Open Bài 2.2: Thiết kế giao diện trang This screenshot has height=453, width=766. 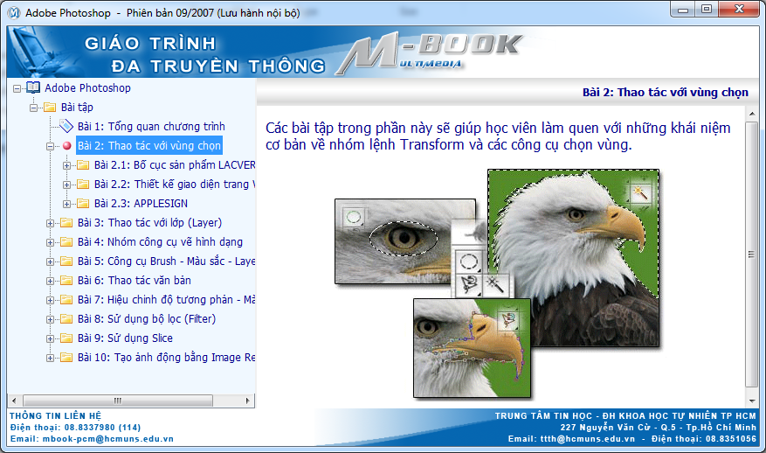175,184
